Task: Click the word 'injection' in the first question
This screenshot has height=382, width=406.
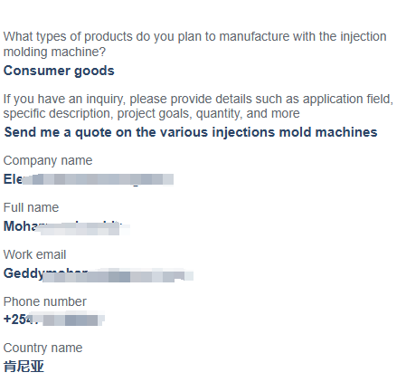Action: 364,37
